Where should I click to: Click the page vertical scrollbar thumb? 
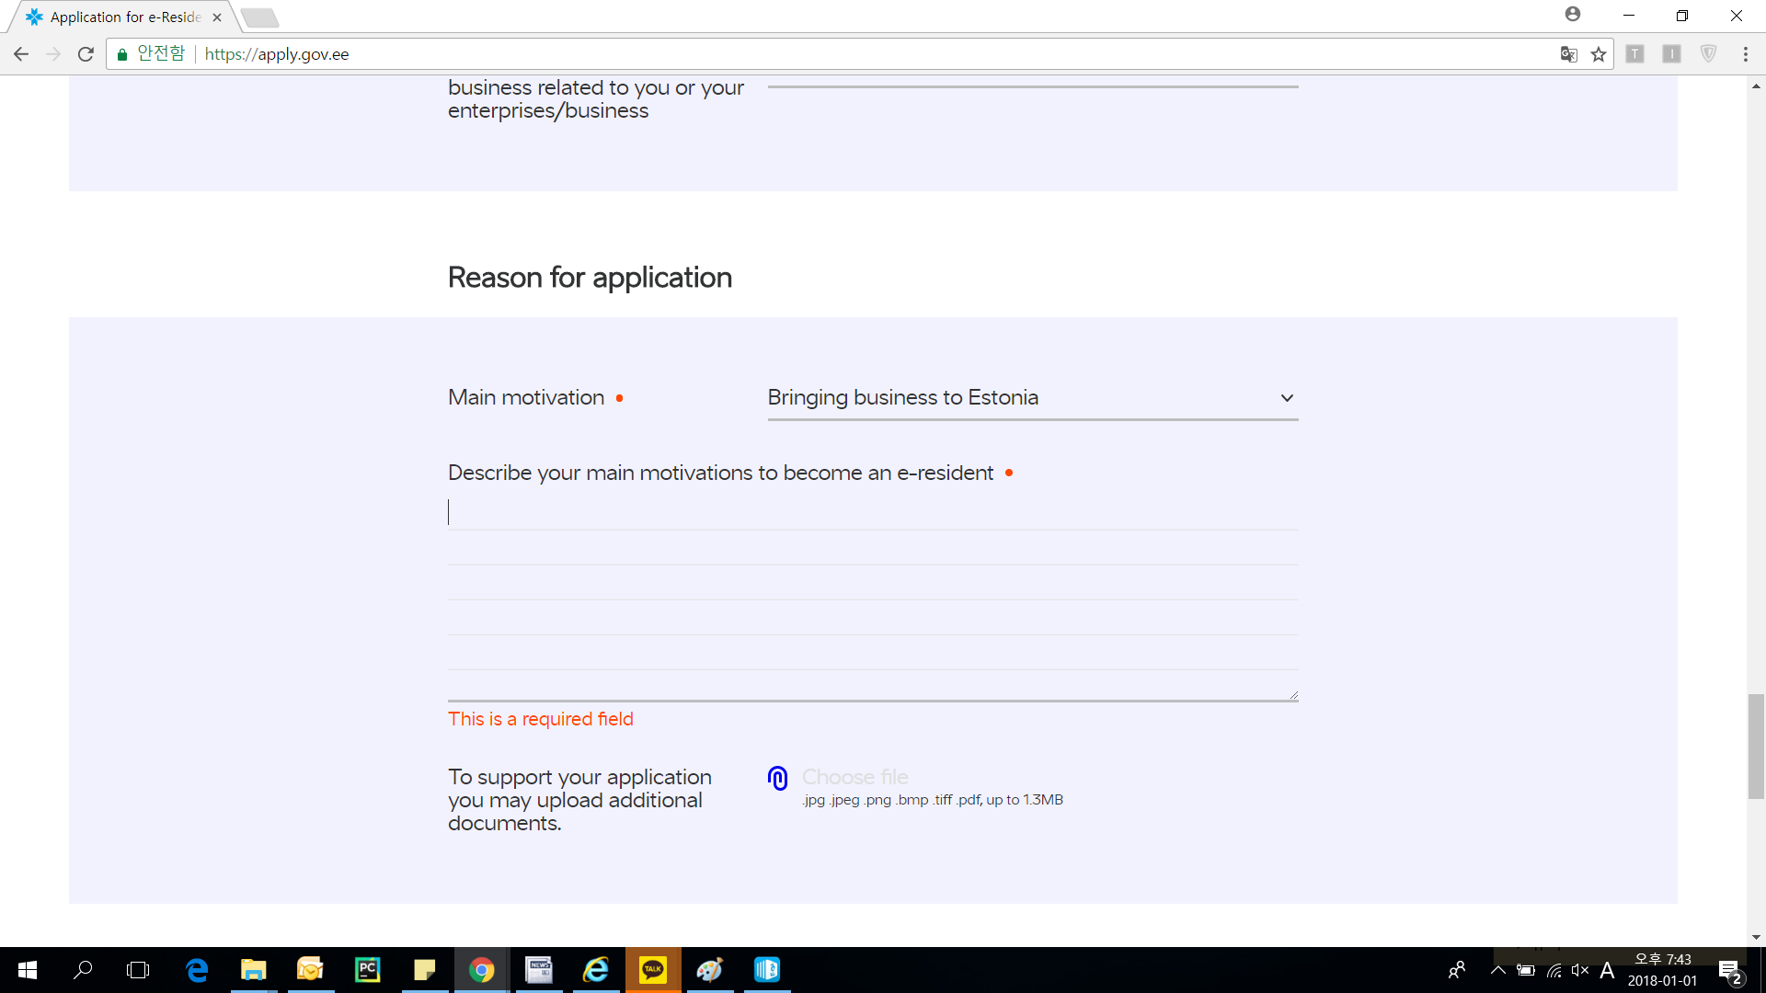(1756, 747)
